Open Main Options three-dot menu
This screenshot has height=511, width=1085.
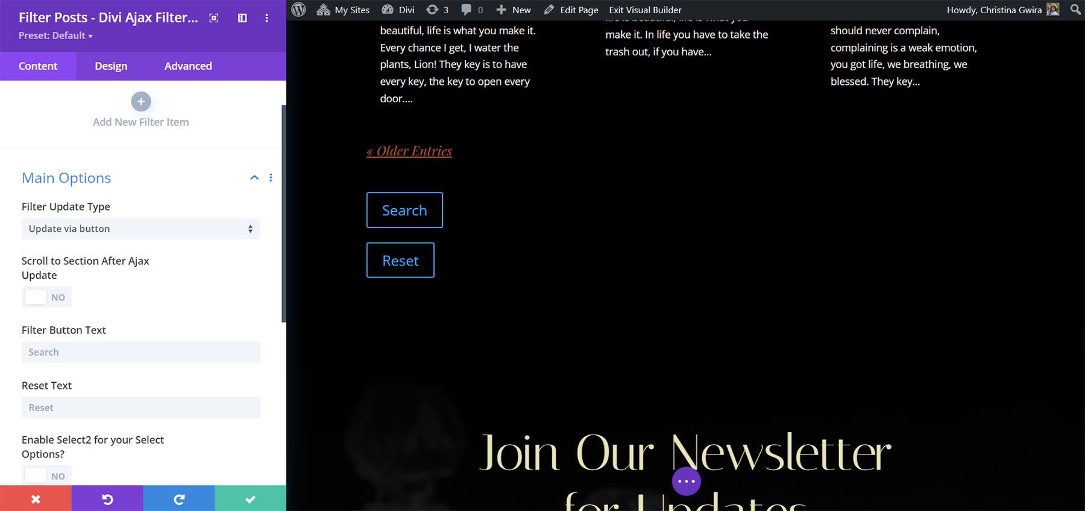(271, 178)
